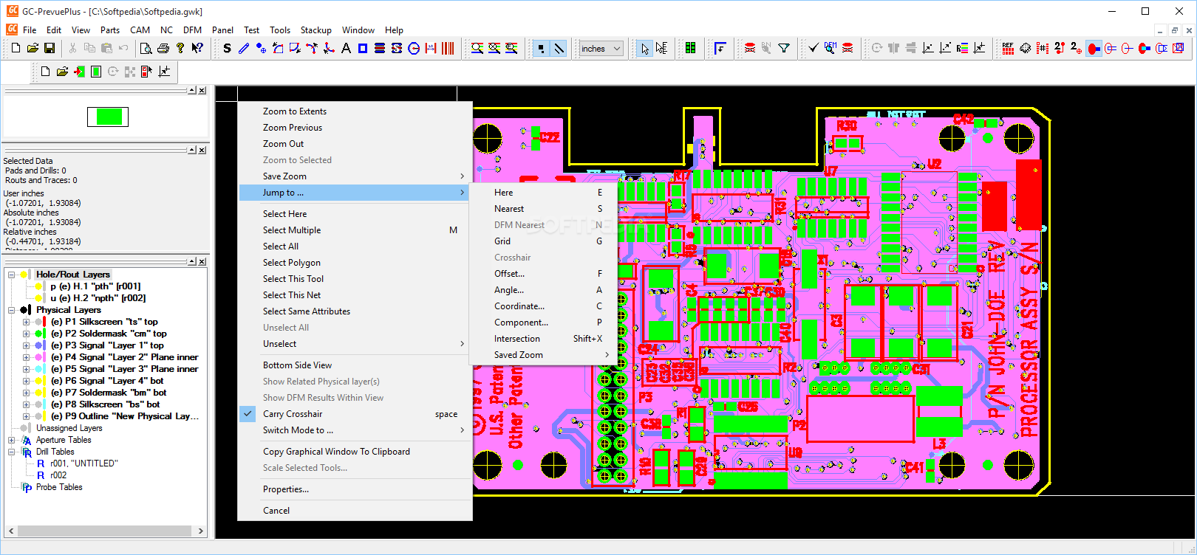
Task: Collapse the Hole/Rout Layers tree node
Action: 12,275
